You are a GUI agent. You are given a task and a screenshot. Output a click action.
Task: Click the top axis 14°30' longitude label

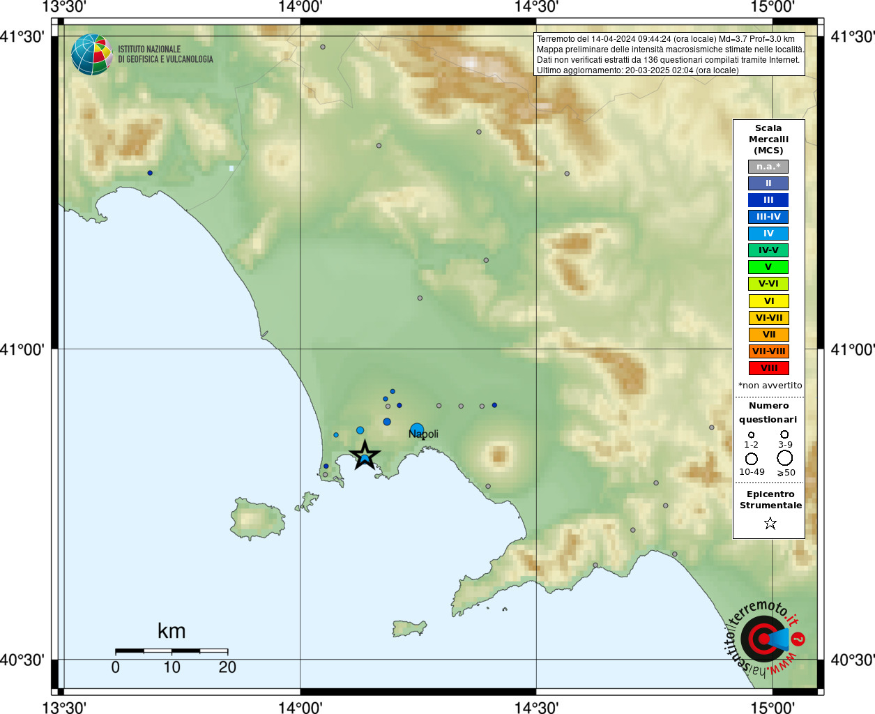pyautogui.click(x=536, y=7)
